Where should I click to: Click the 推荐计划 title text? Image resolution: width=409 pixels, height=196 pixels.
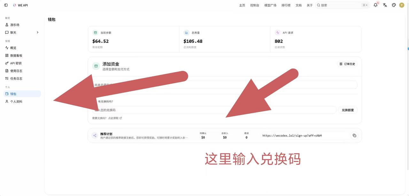click(106, 134)
